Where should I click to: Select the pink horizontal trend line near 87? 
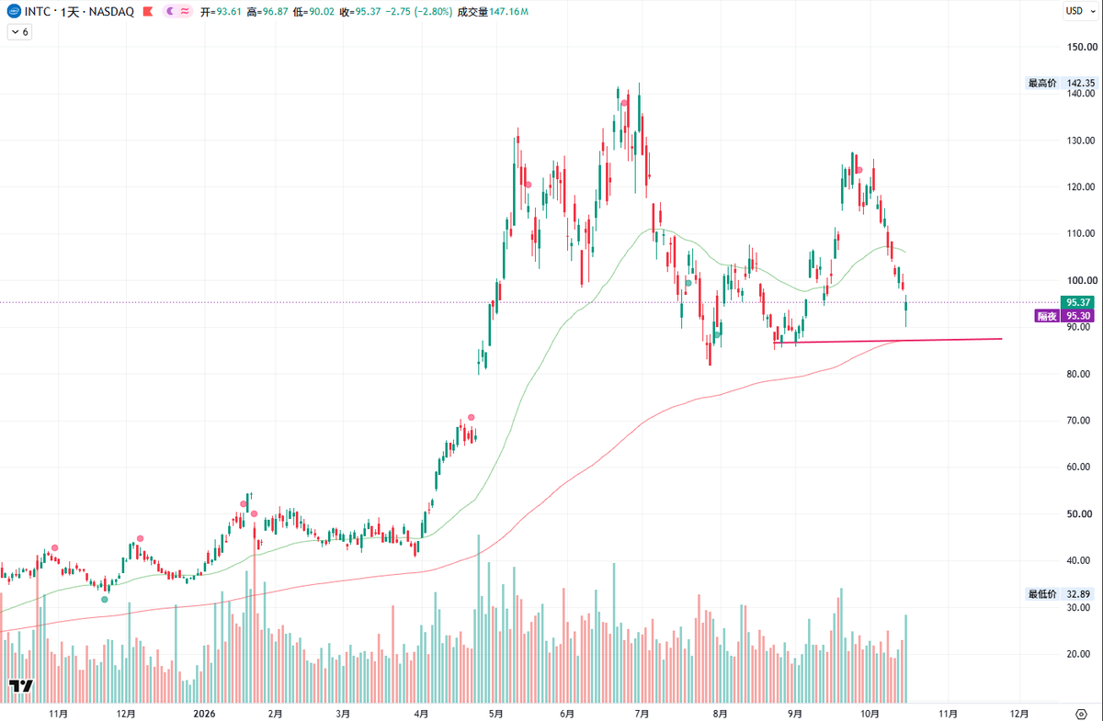coord(888,341)
